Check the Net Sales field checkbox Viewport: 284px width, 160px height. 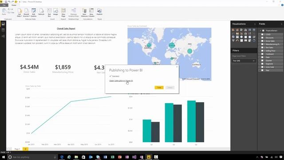(262, 48)
